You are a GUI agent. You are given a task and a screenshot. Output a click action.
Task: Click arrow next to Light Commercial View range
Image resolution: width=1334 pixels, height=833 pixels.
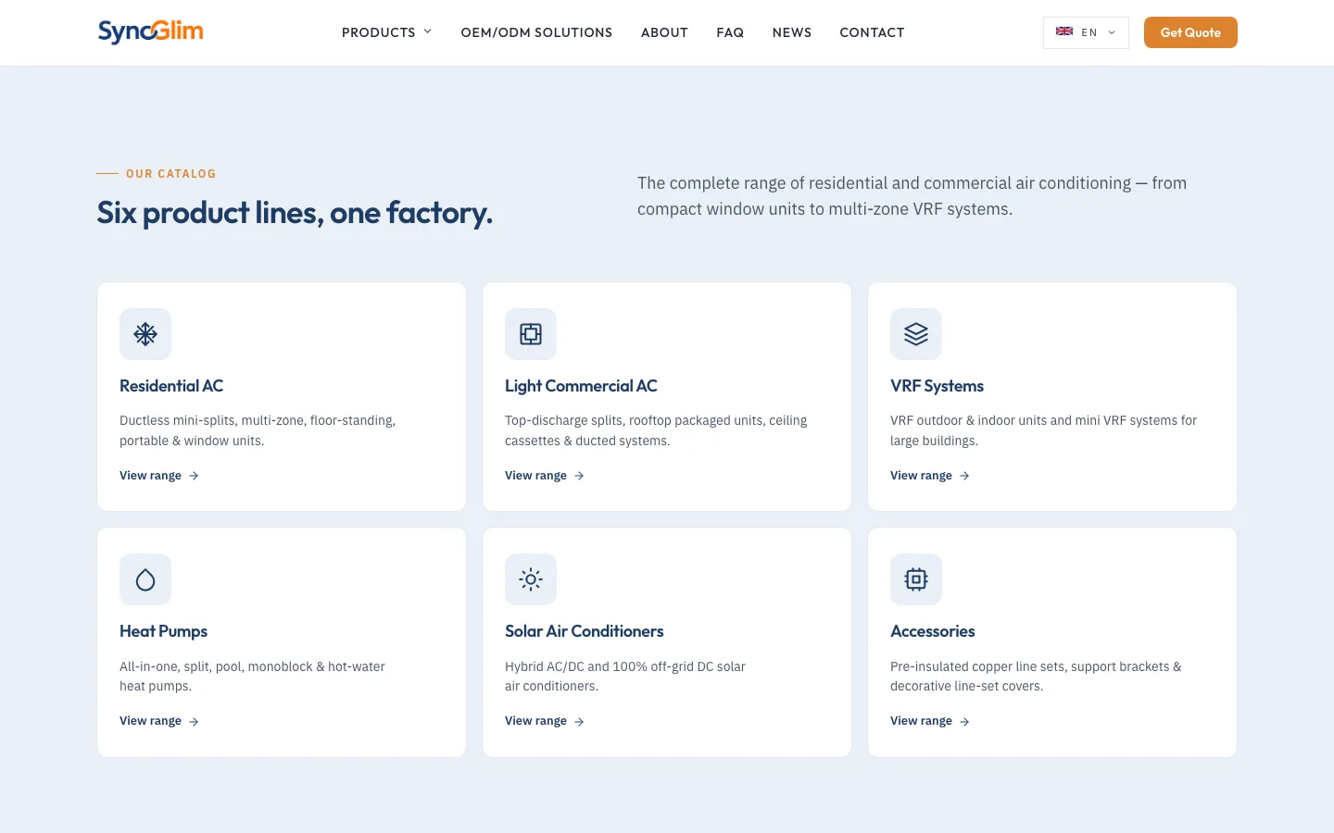pyautogui.click(x=579, y=476)
